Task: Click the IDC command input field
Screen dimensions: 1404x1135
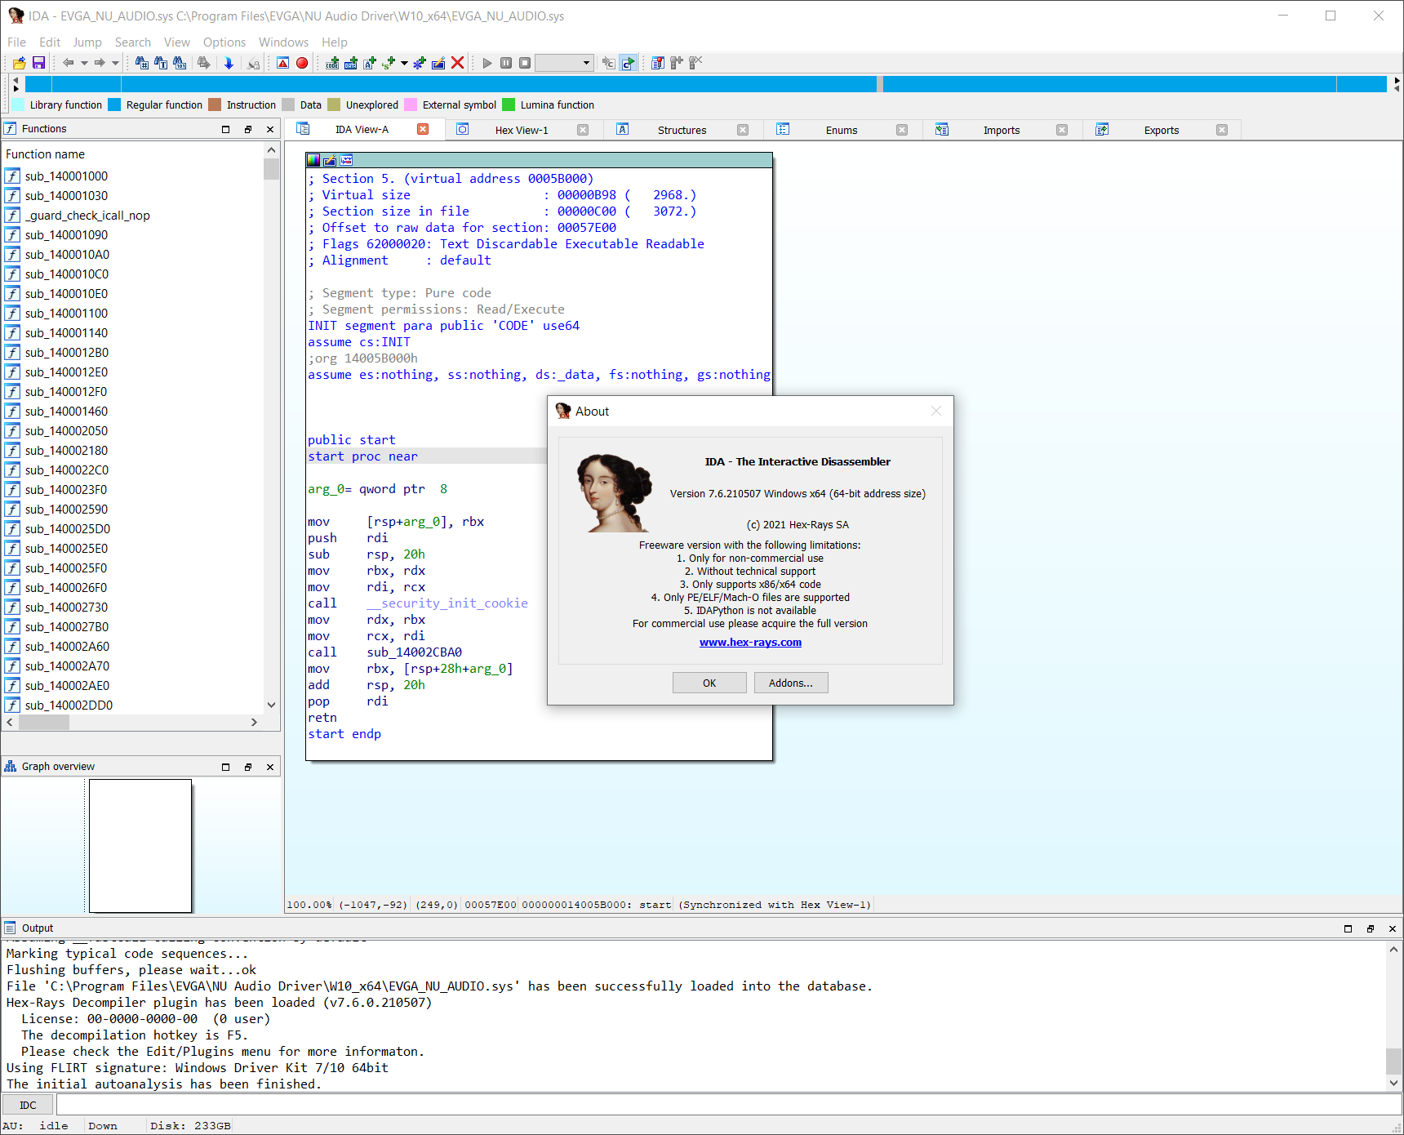Action: pos(728,1105)
